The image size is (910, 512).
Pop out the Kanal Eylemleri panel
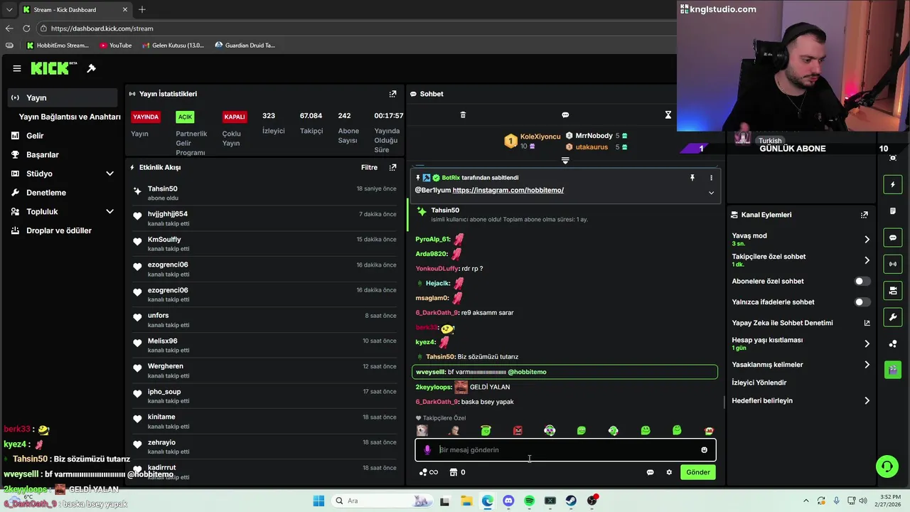(x=864, y=215)
